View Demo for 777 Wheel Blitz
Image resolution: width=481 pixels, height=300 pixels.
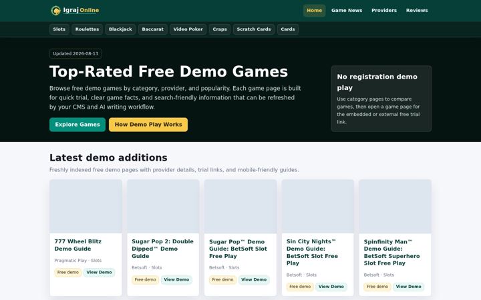coord(99,273)
